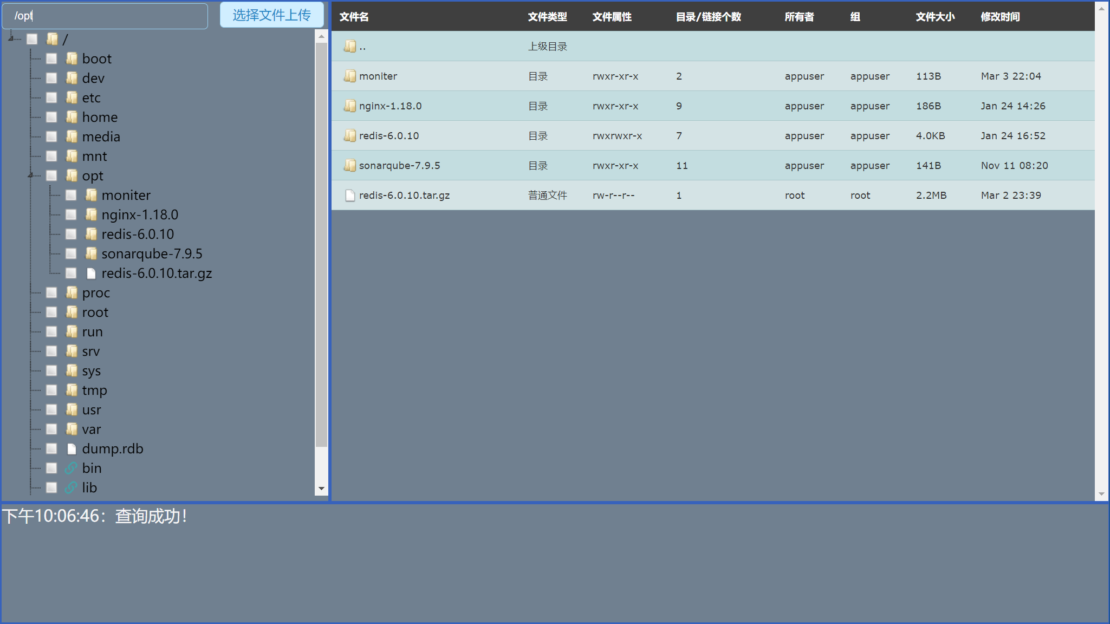Viewport: 1110px width, 624px height.
Task: Select the run tree item label
Action: click(93, 331)
